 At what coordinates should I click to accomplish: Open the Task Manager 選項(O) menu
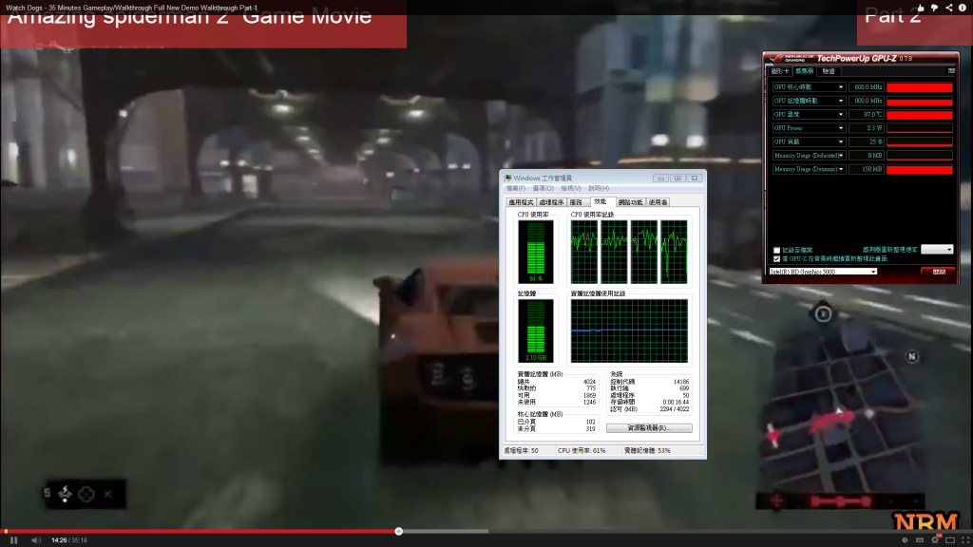pyautogui.click(x=543, y=189)
